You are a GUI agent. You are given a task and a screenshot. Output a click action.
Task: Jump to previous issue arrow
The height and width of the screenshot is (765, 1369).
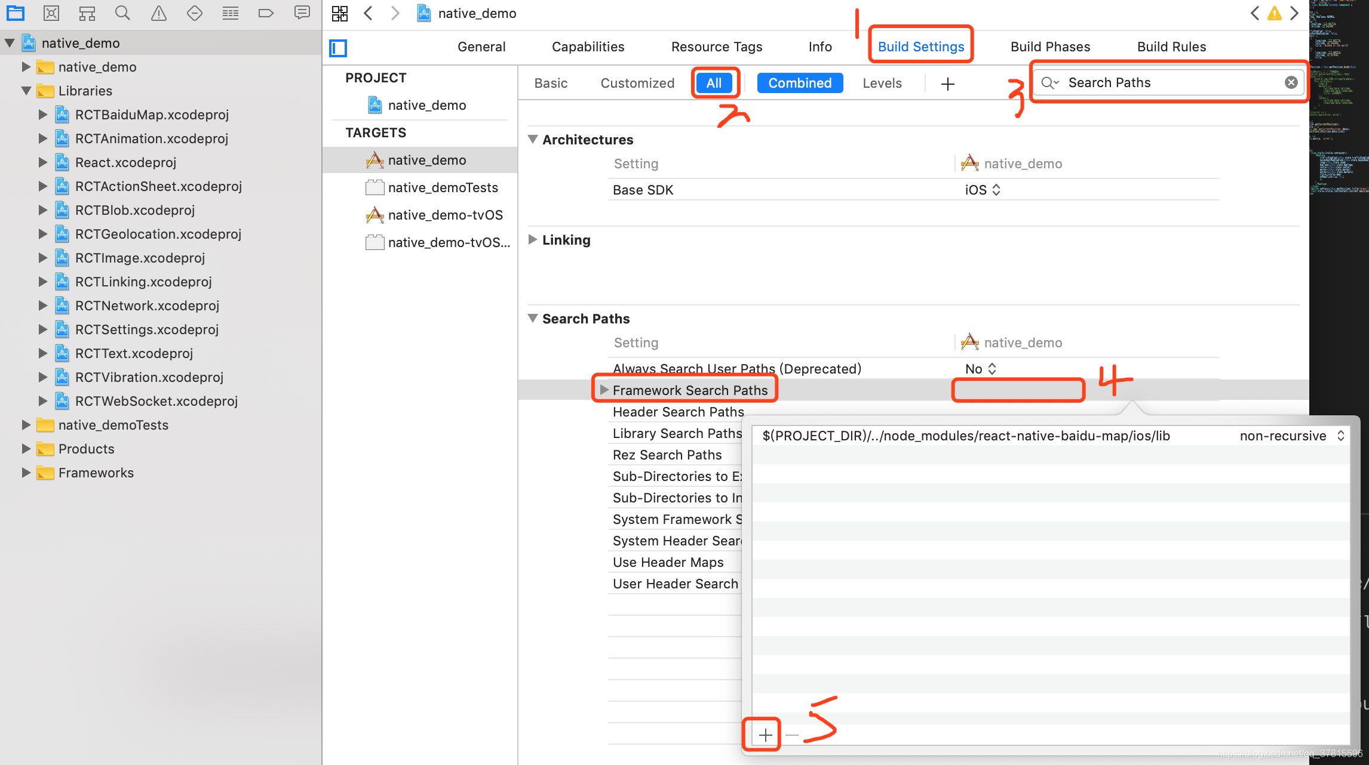click(1255, 13)
